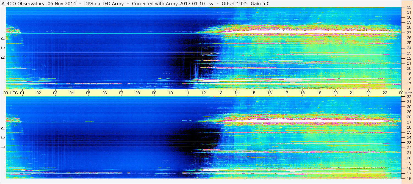Click the 01 hour mark on UTC axis

[22, 93]
